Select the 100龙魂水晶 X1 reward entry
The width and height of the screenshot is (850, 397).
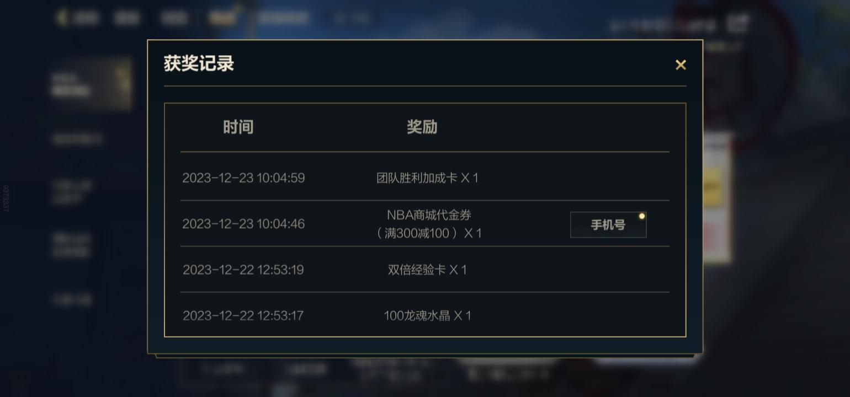coord(427,315)
